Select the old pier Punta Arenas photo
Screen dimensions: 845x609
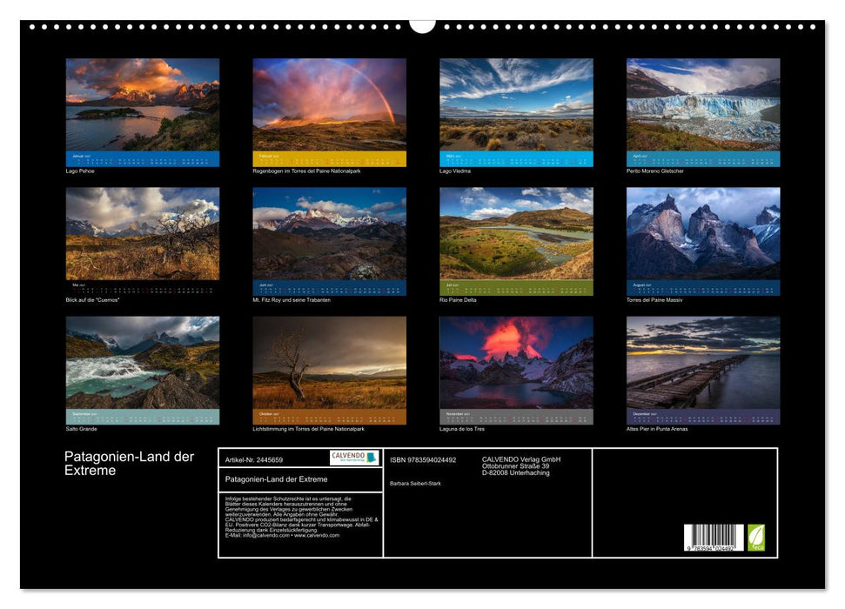coord(703,362)
